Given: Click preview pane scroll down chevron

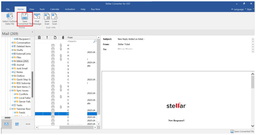Looking at the screenshot, I should coord(253,126).
